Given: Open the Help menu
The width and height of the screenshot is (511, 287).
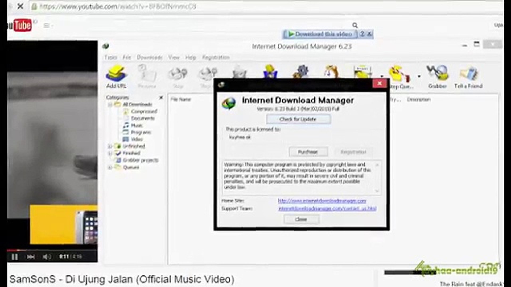Looking at the screenshot, I should (191, 57).
